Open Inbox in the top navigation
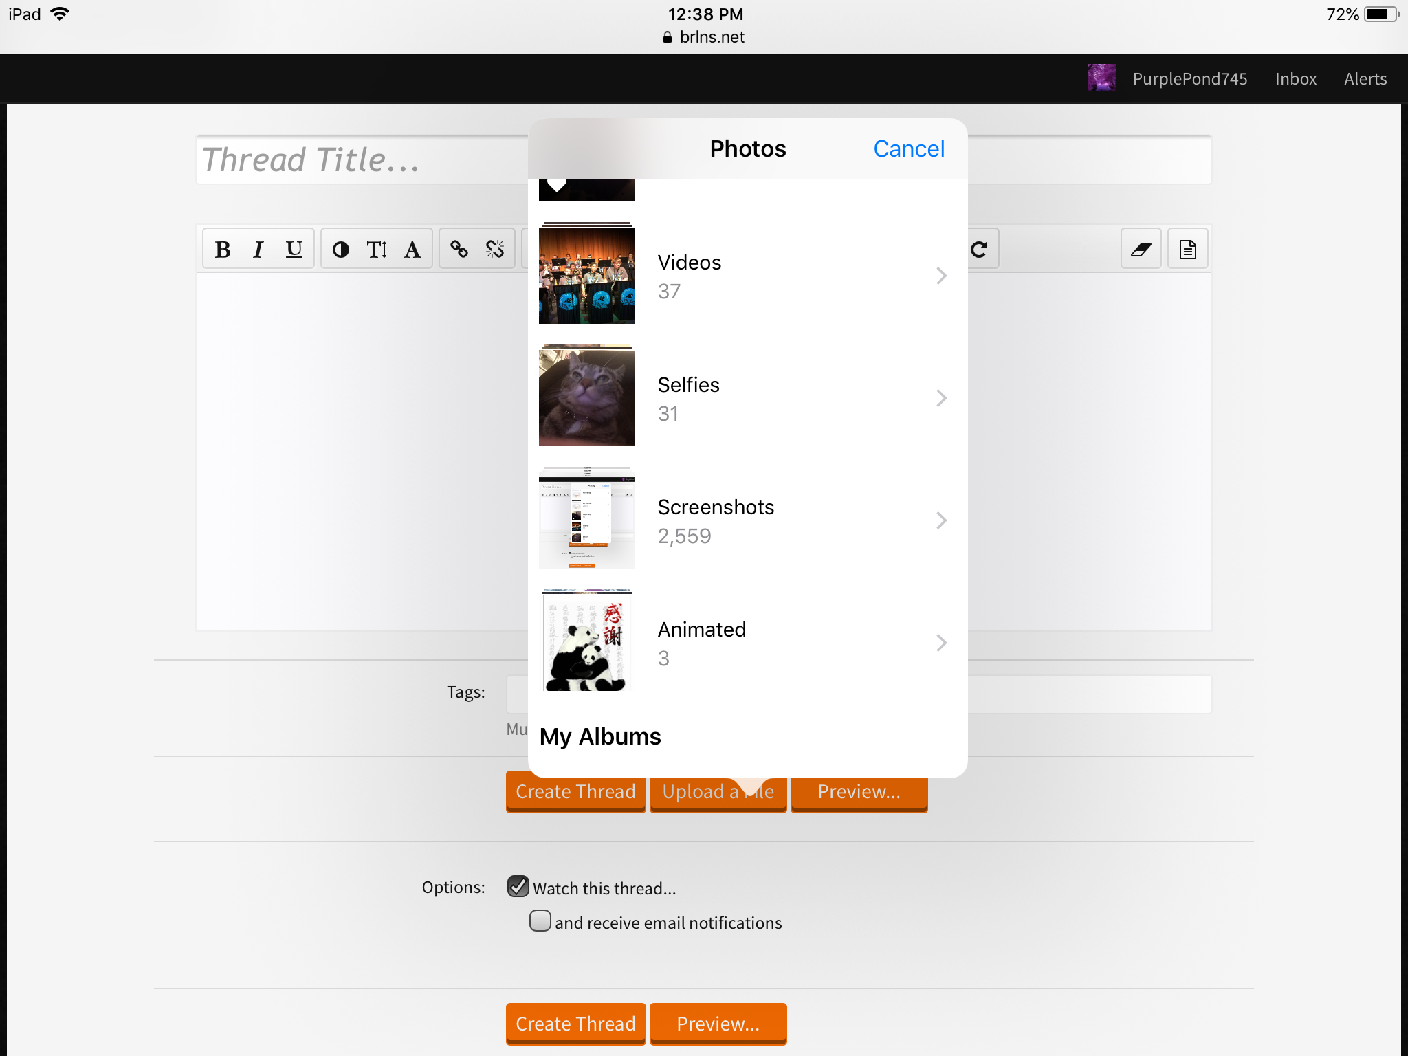 point(1296,79)
